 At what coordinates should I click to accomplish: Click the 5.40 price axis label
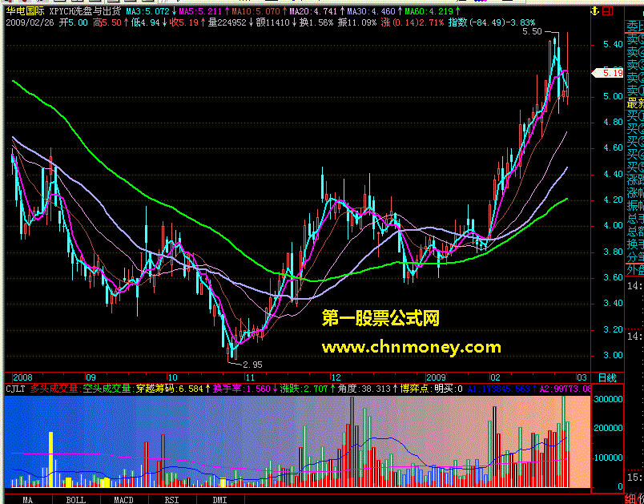[613, 44]
